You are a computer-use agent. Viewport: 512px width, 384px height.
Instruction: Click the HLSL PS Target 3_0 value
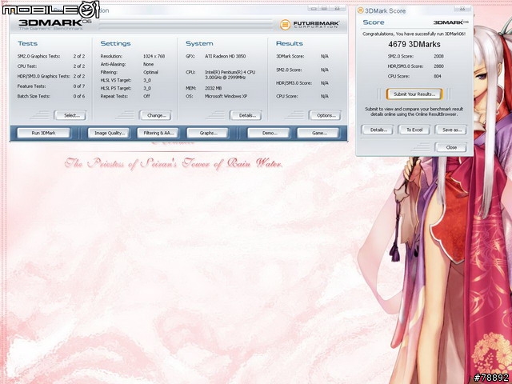click(x=147, y=88)
